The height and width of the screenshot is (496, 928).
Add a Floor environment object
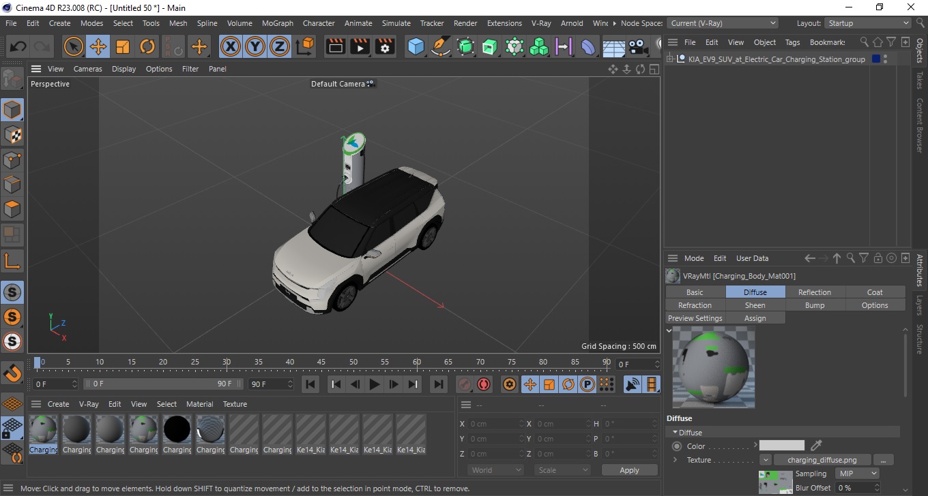613,46
